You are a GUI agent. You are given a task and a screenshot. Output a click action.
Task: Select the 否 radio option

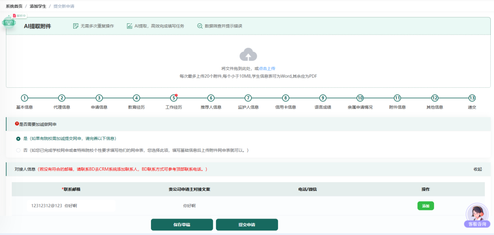[x=18, y=150]
